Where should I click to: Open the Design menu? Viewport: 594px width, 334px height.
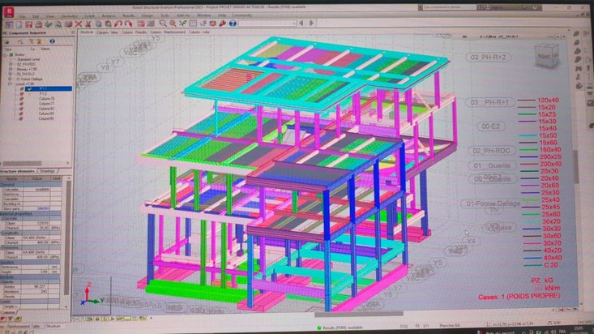coord(147,16)
